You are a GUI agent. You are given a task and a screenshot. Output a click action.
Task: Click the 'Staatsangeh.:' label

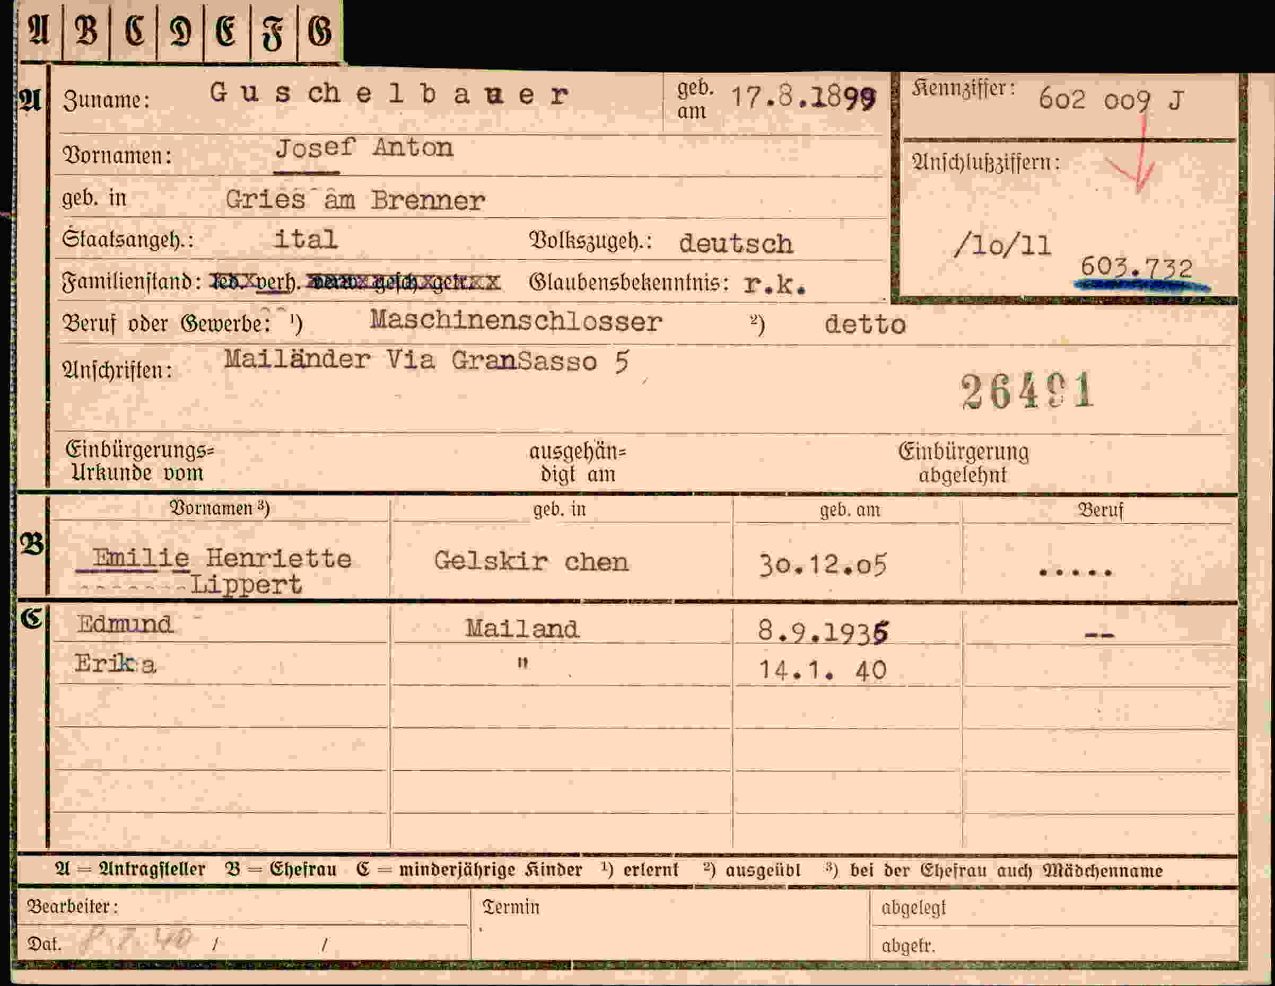tap(128, 239)
